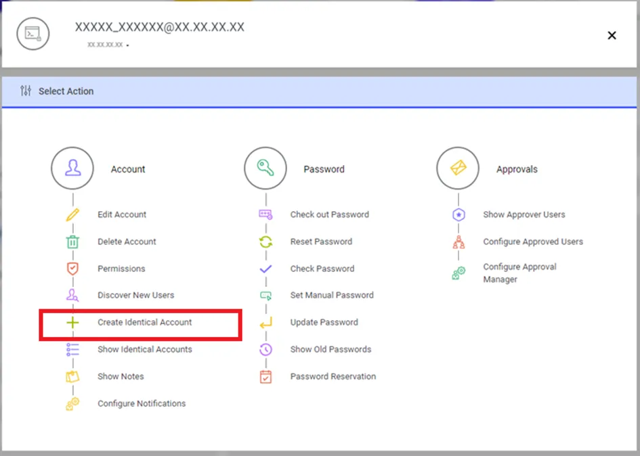640x456 pixels.
Task: Click the trash can icon for Delete Account
Action: click(72, 242)
